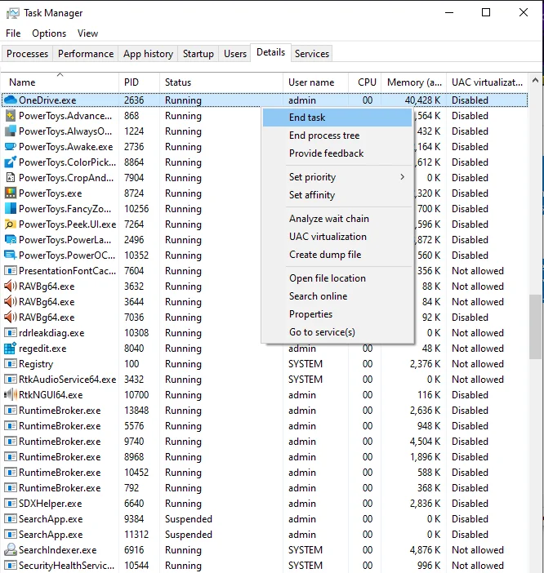Click the Task Manager title bar icon

pos(13,13)
